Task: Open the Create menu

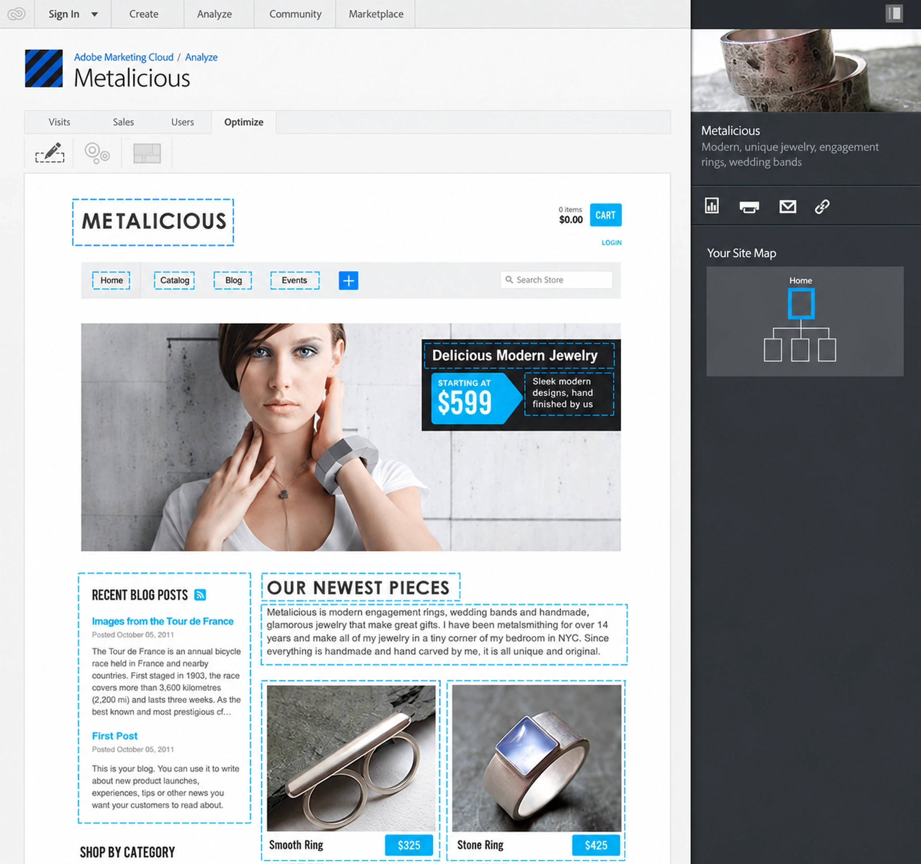Action: [144, 14]
